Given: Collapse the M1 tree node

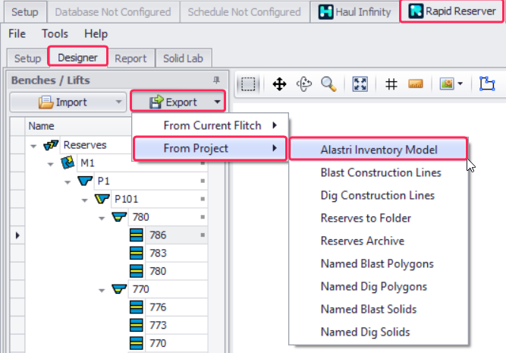Looking at the screenshot, I should (x=50, y=165).
